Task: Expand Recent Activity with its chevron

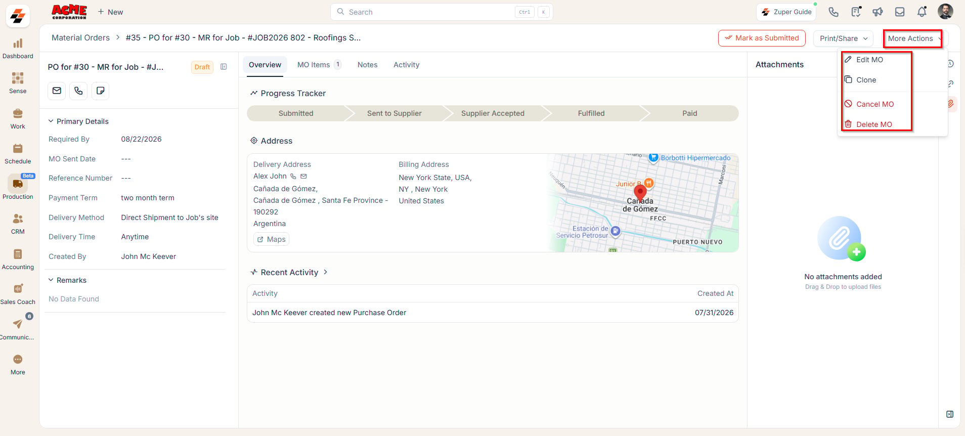Action: click(x=326, y=272)
